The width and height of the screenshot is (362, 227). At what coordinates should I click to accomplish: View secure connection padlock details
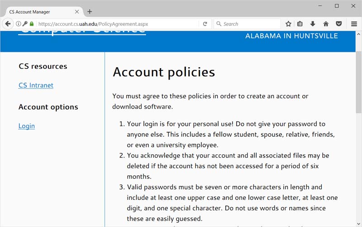pos(32,24)
